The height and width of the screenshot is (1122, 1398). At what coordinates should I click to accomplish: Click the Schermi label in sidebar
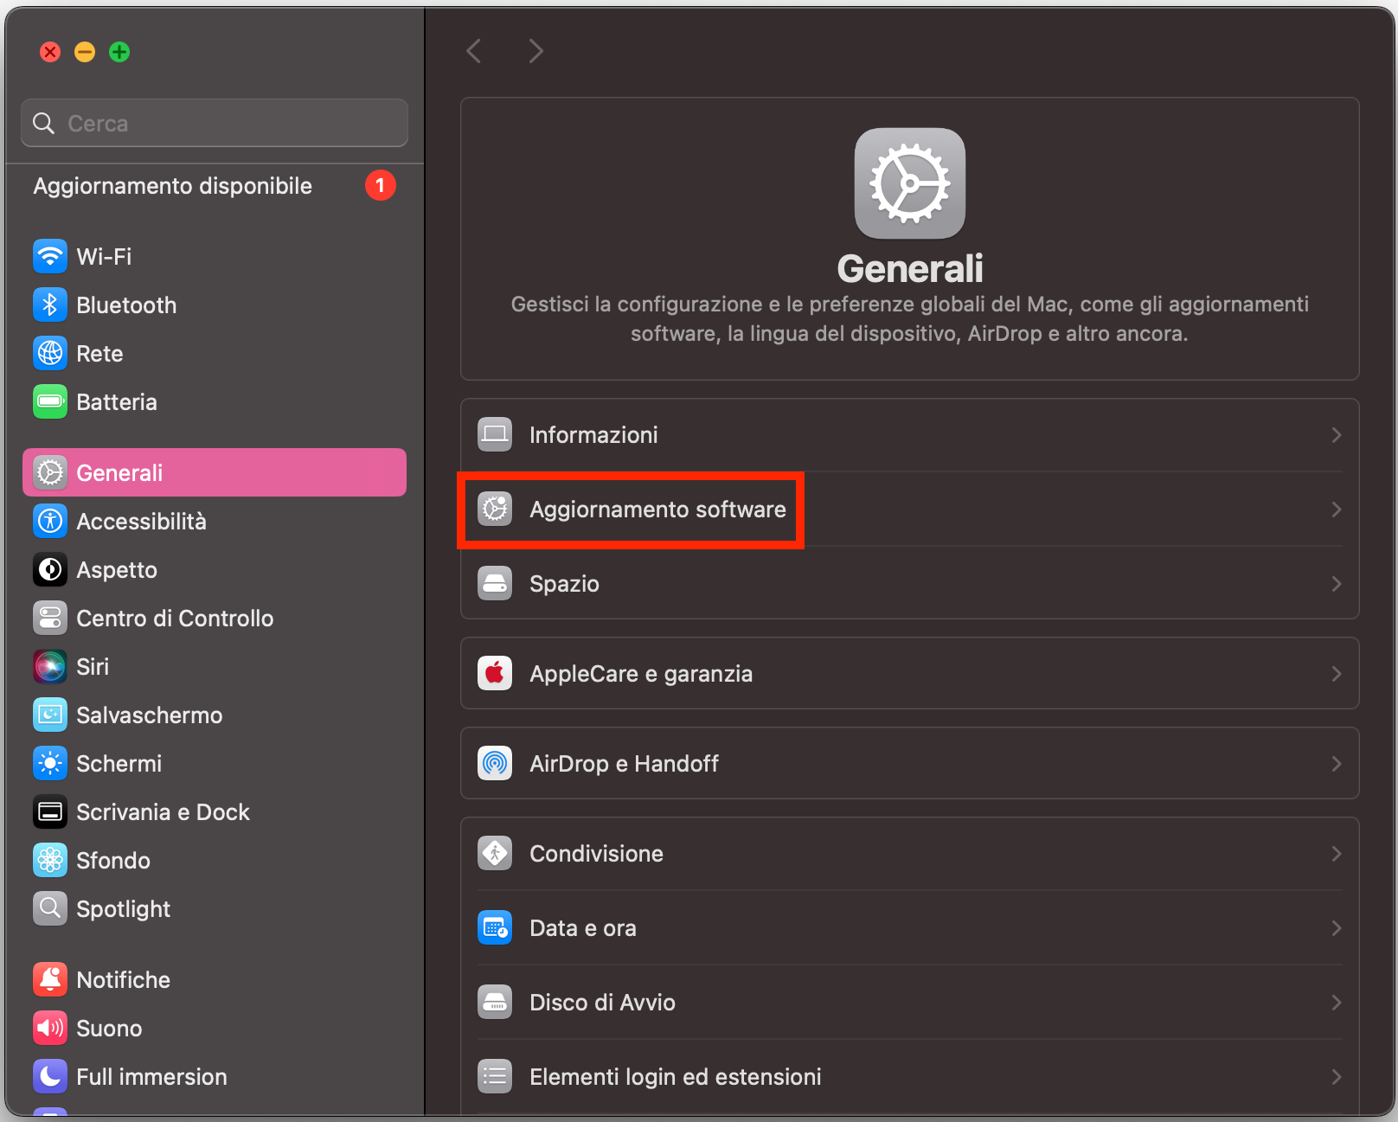coord(119,764)
